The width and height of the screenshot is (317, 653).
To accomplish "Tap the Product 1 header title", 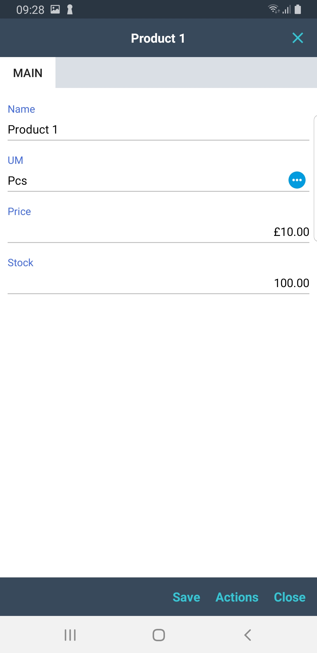I will 158,38.
